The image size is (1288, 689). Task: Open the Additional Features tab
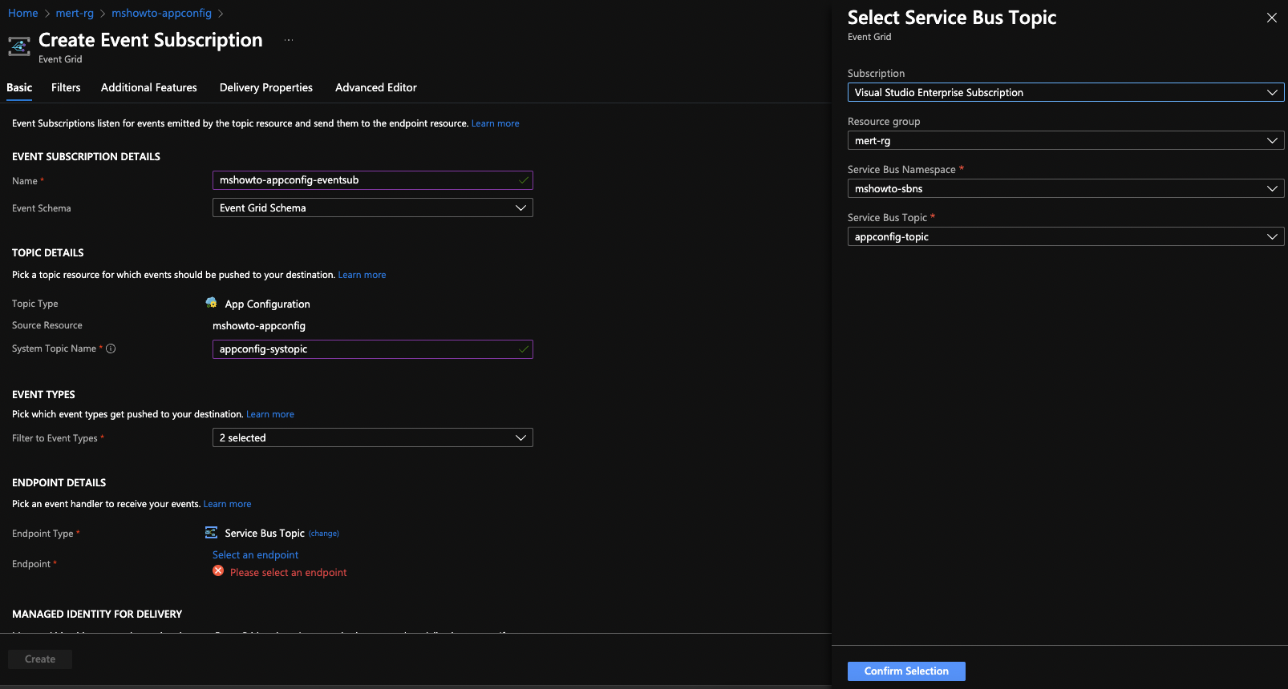tap(149, 87)
